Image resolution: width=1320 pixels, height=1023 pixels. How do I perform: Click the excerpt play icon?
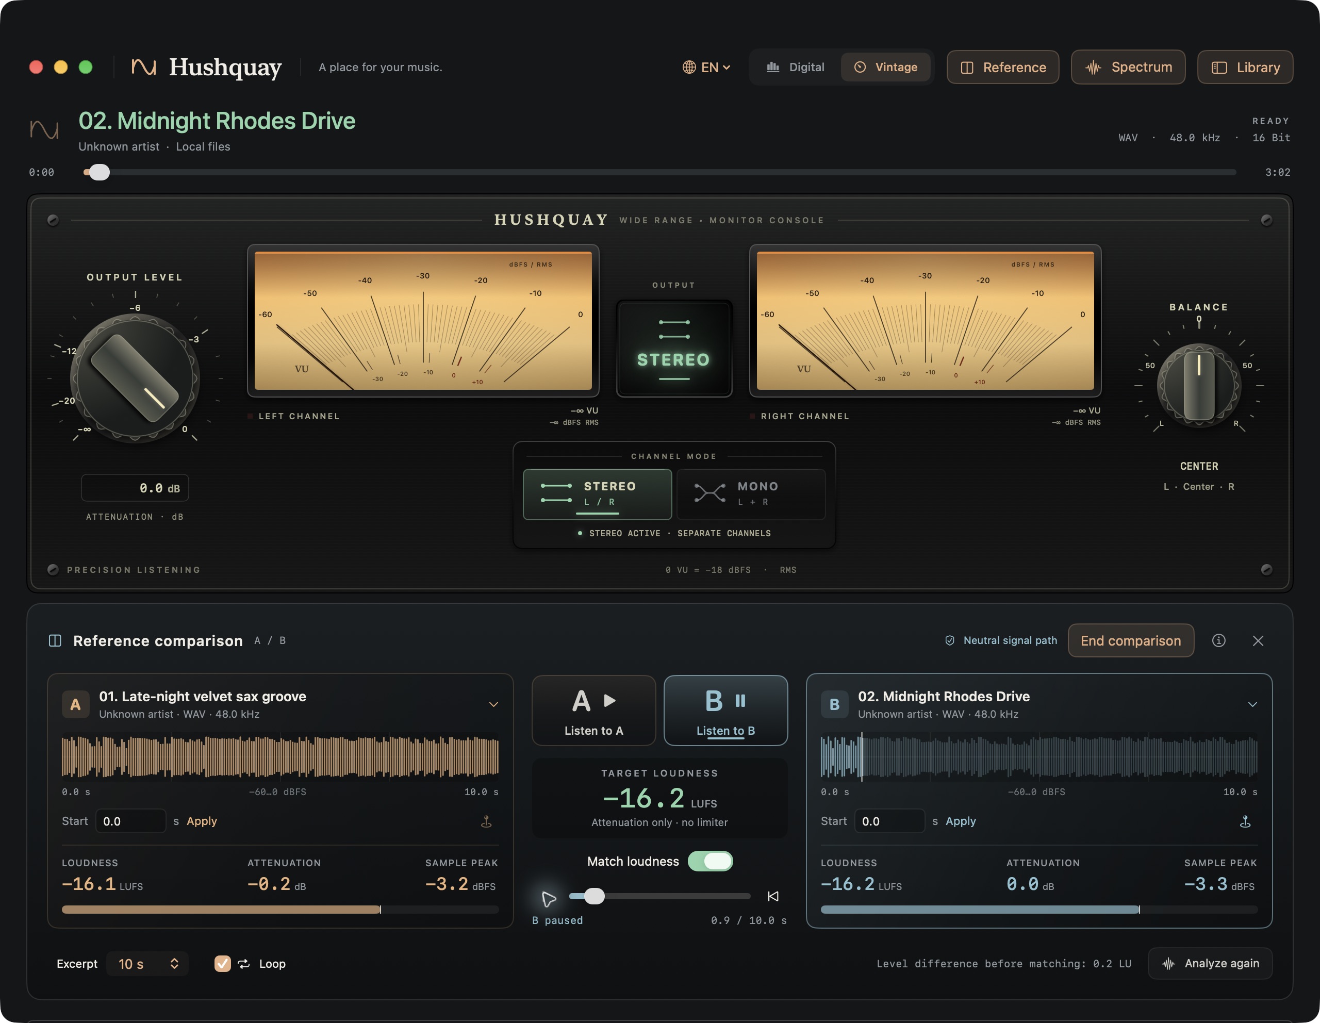(x=548, y=899)
